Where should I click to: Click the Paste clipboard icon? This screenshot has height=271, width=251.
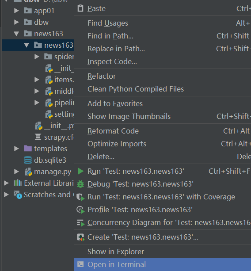(80, 8)
